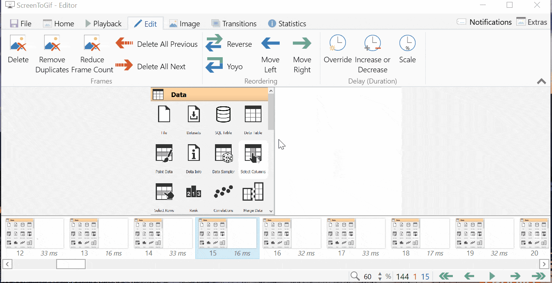Screen dimensions: 552x283
Task: Open the Extras menu
Action: coord(531,22)
